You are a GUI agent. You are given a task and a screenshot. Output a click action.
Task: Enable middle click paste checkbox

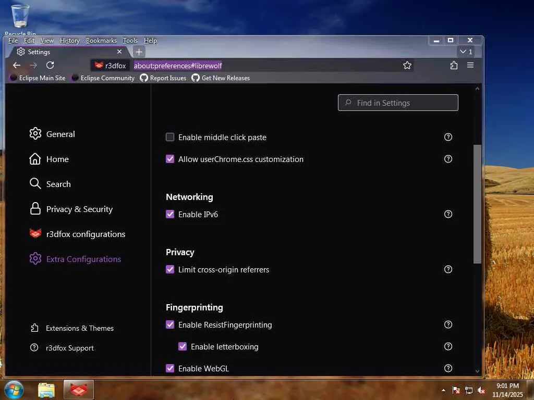click(170, 137)
